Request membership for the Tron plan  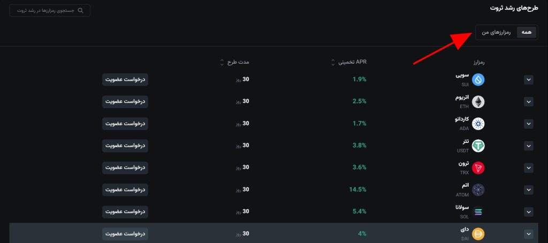pyautogui.click(x=125, y=167)
